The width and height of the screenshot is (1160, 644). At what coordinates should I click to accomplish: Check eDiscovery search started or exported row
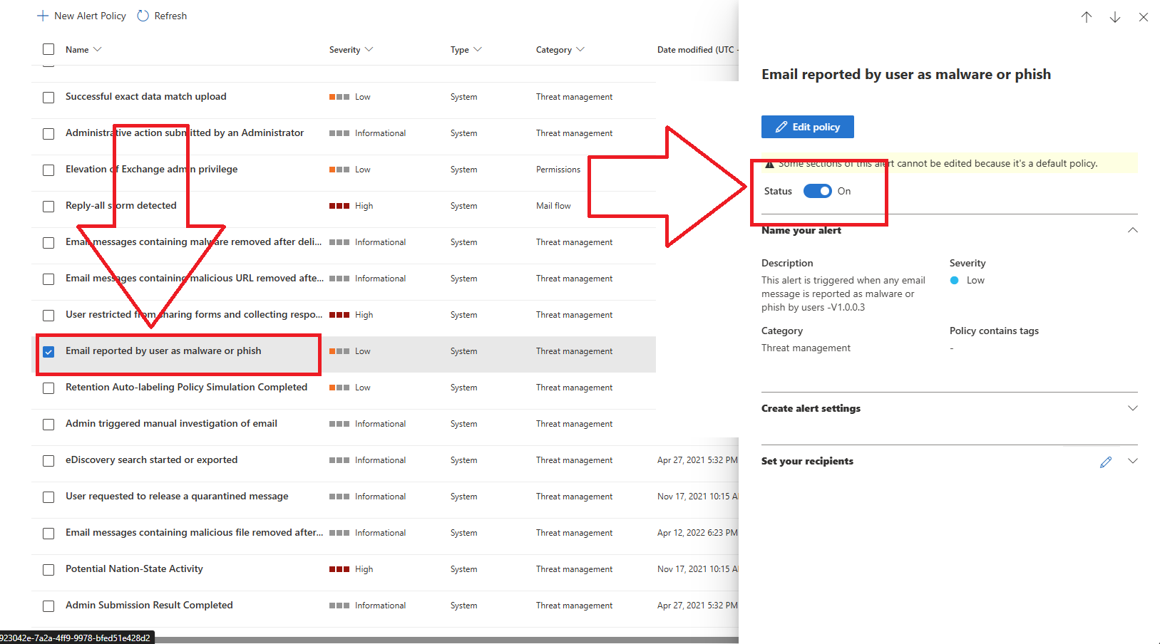pyautogui.click(x=48, y=461)
